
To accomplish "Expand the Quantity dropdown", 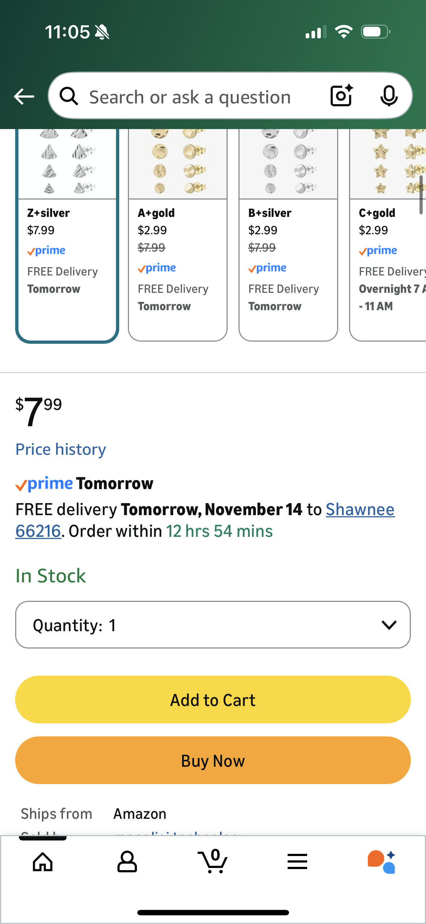I will pos(213,625).
